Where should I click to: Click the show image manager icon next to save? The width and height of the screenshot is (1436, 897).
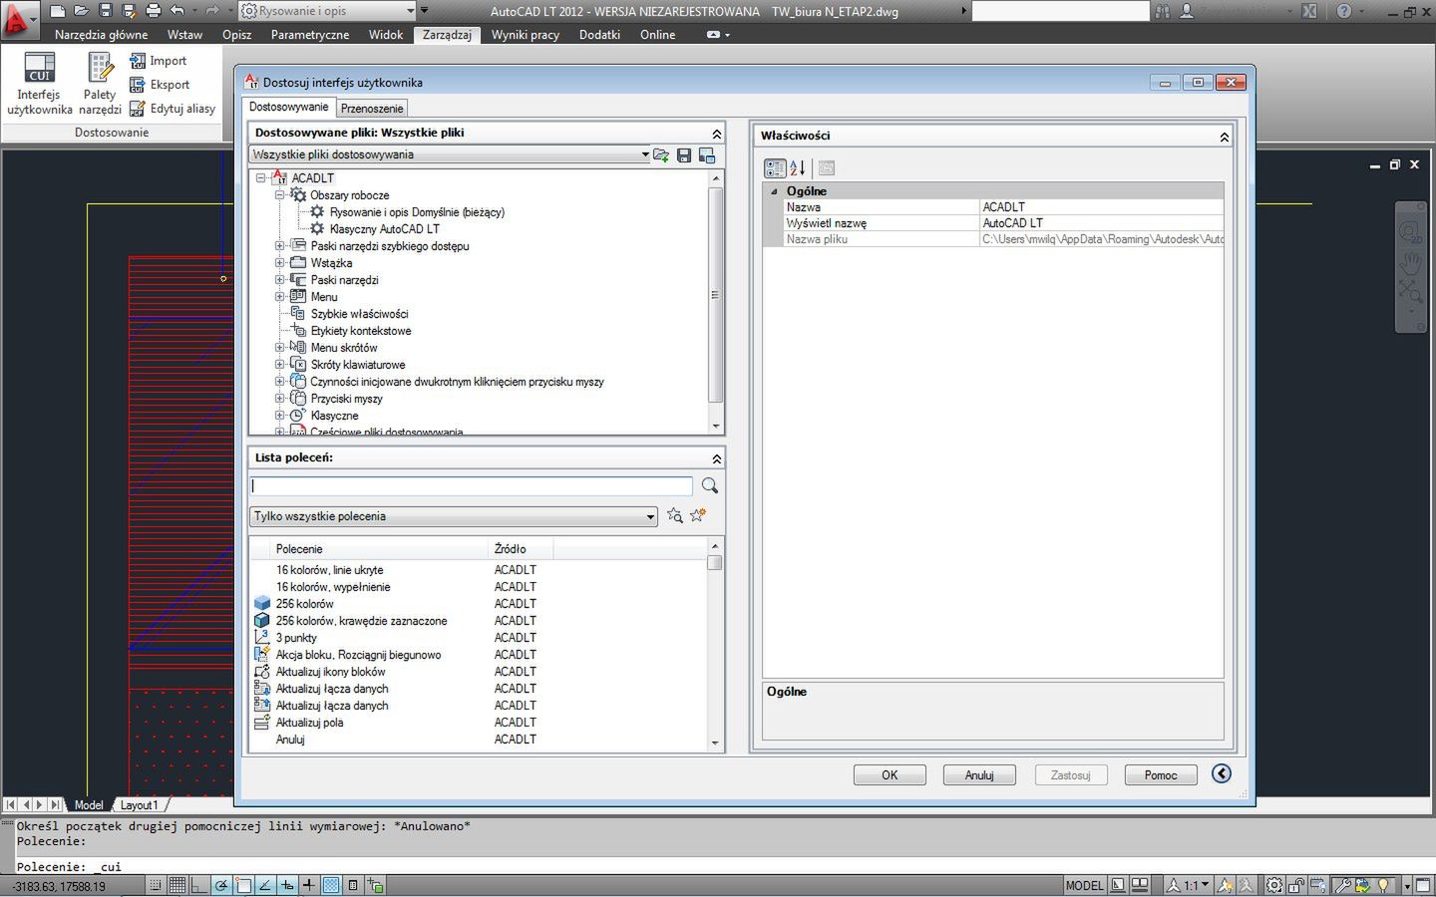[x=707, y=155]
